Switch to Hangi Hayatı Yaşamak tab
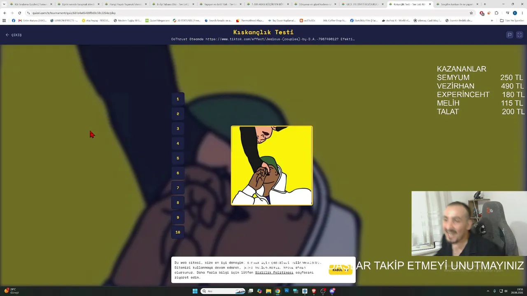527x296 pixels. (x=126, y=4)
